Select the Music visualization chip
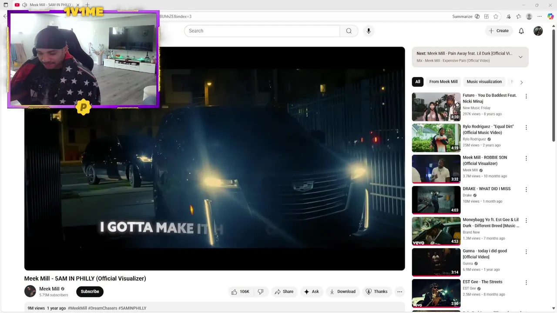 [484, 82]
